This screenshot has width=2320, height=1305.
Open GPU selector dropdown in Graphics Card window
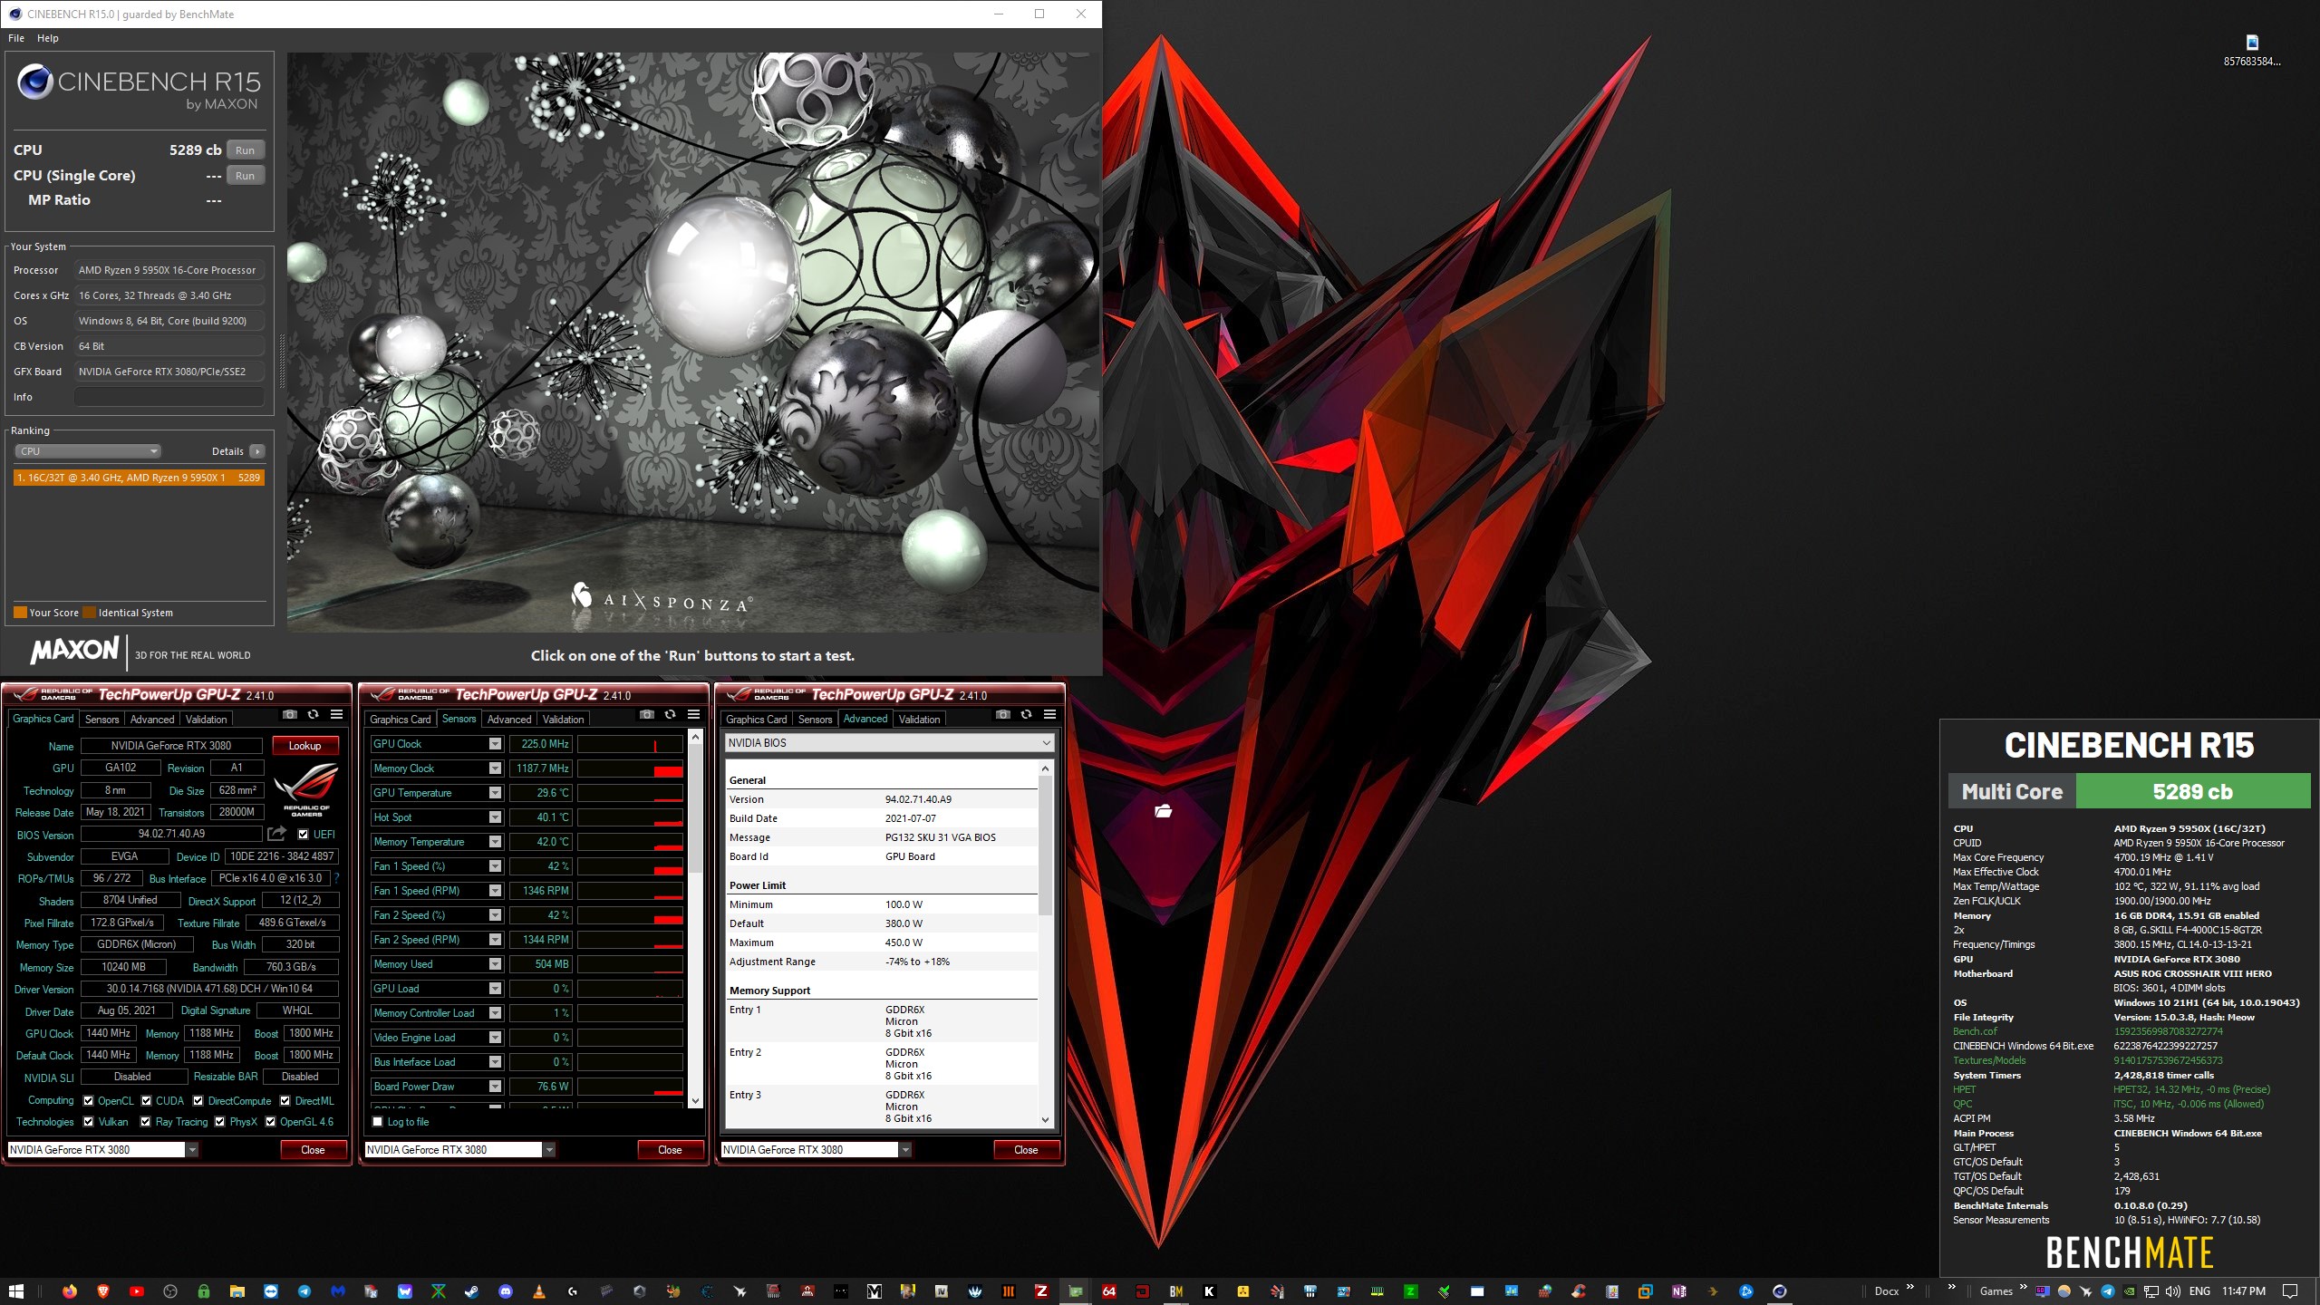click(x=102, y=1150)
